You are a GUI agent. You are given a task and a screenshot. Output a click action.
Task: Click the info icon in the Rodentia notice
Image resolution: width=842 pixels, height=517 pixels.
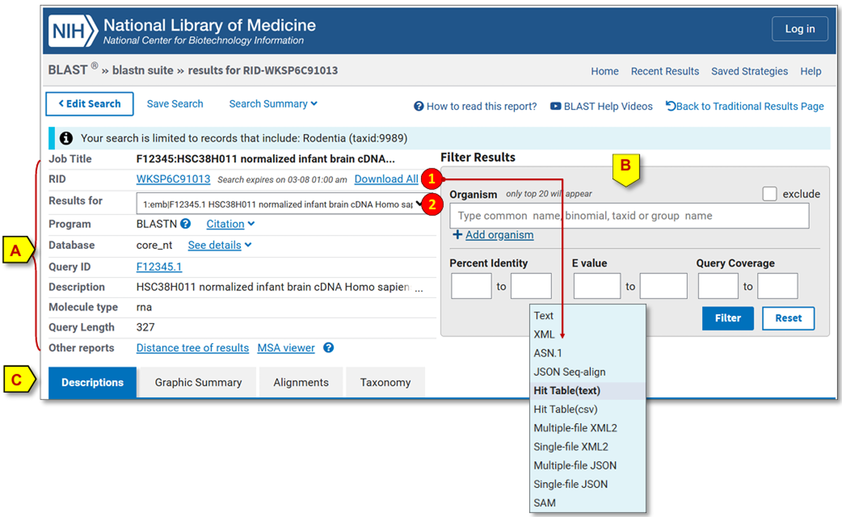tap(66, 138)
